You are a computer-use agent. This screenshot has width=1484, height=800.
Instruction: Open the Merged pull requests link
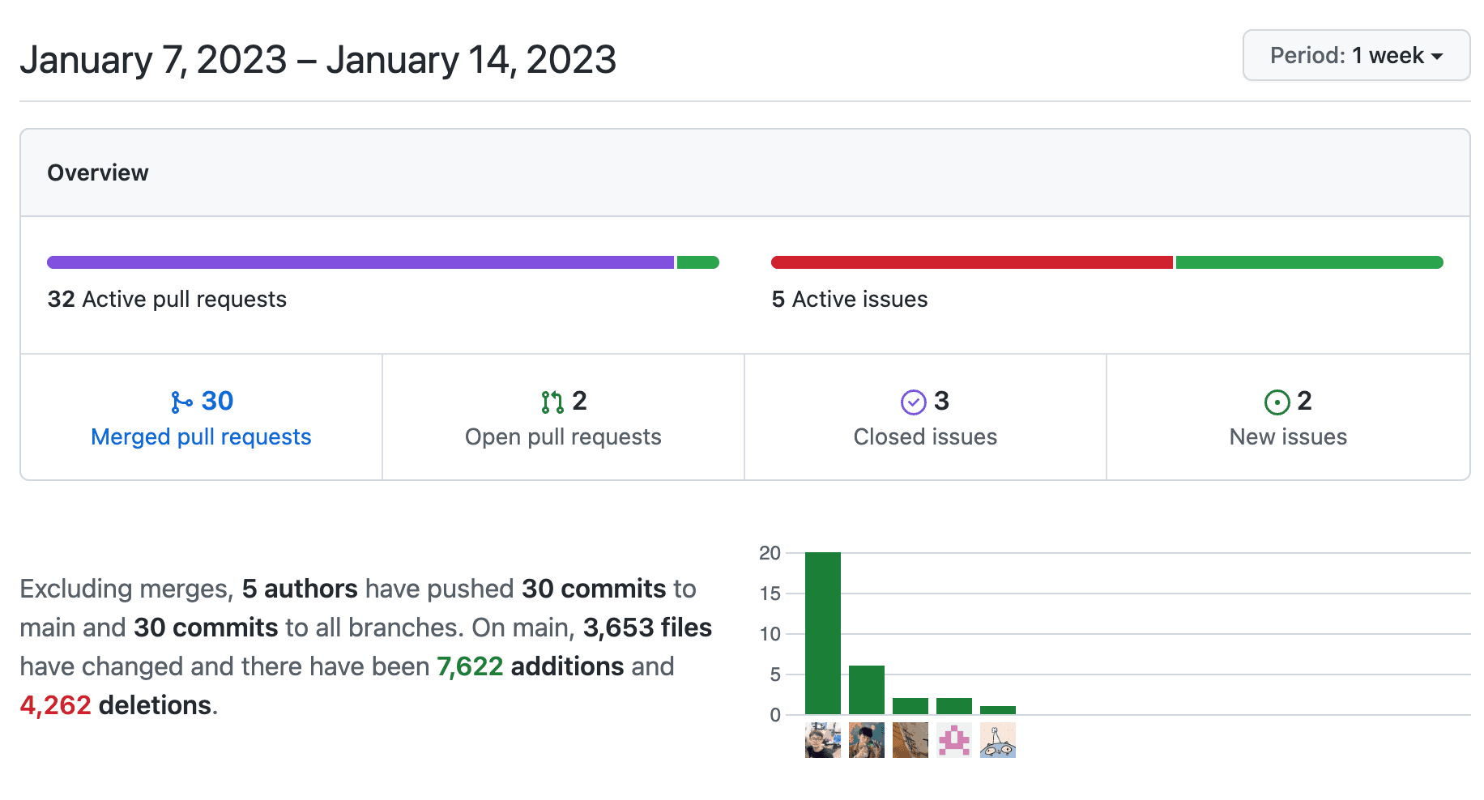pos(201,436)
